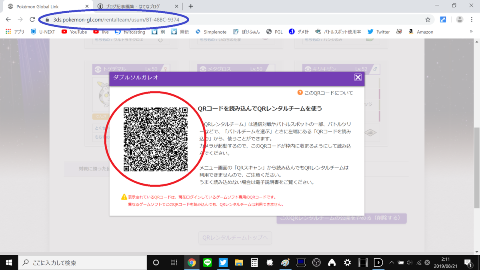
Task: Open a new browser tab
Action: (x=191, y=6)
